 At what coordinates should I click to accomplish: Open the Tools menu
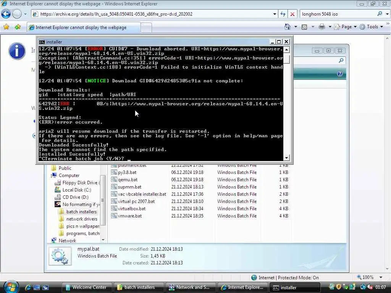coord(372,27)
